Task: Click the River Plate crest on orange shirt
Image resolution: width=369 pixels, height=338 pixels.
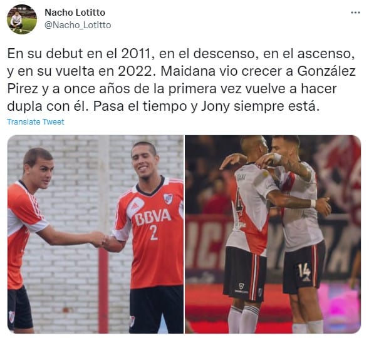Action: click(x=168, y=199)
